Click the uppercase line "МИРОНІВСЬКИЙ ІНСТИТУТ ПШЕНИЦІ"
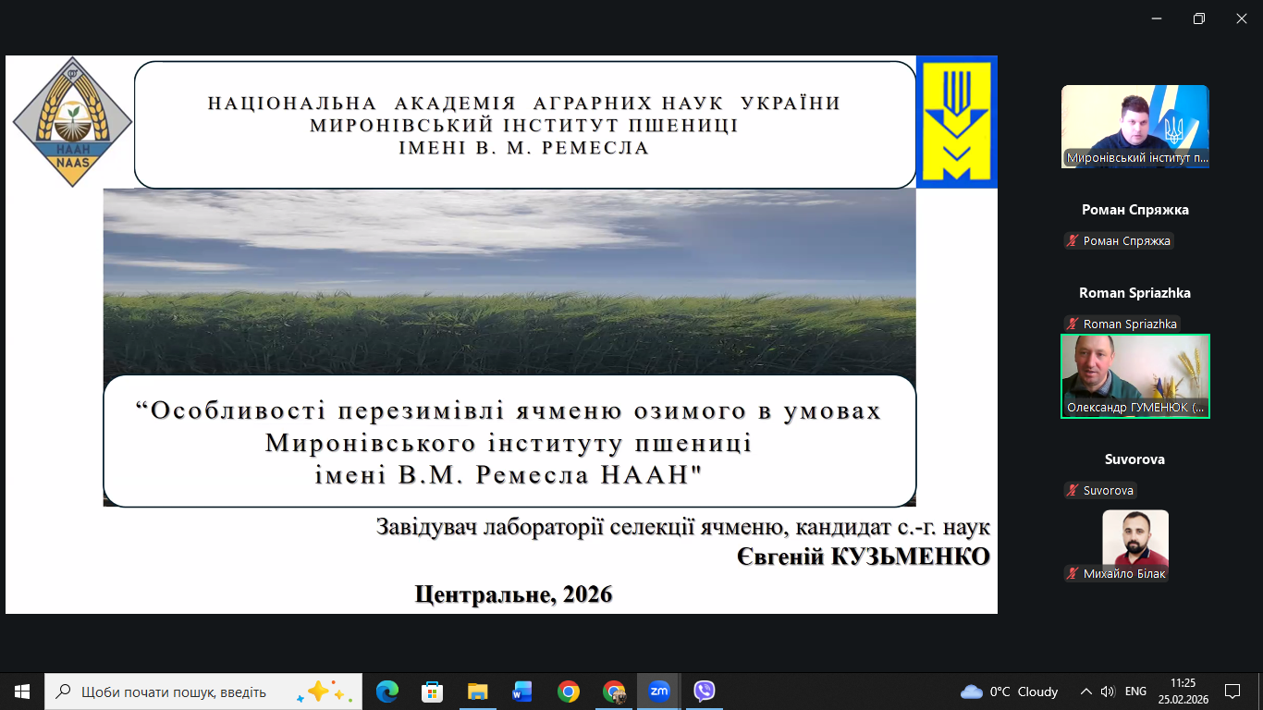The image size is (1263, 710). tap(524, 126)
